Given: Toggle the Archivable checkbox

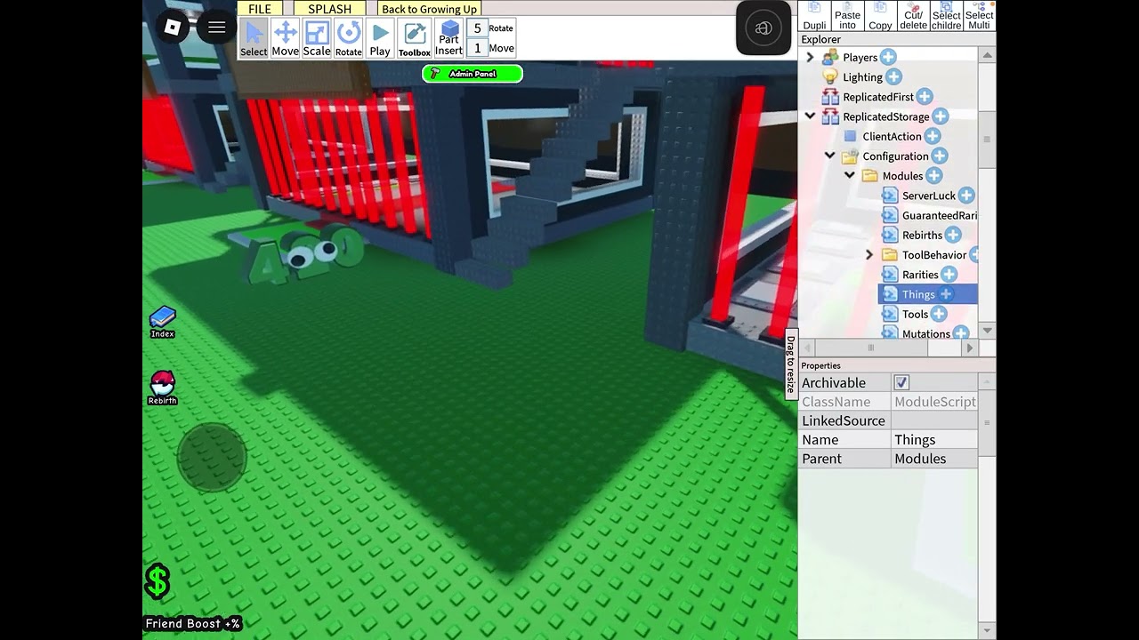Looking at the screenshot, I should coord(901,382).
